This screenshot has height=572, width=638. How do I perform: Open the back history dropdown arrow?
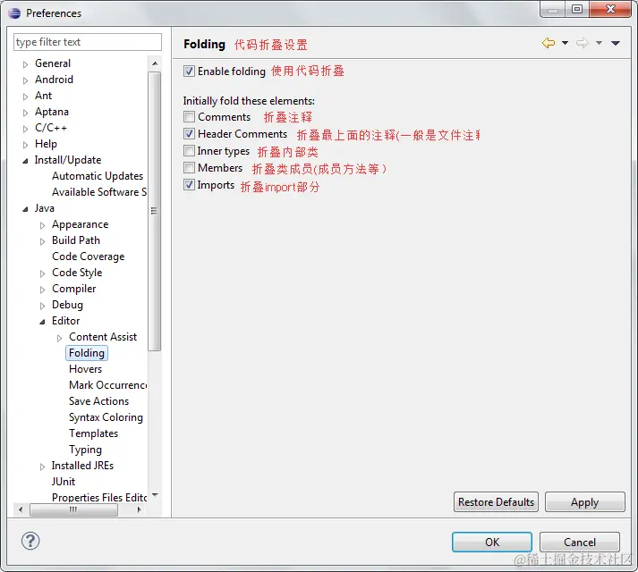[565, 43]
